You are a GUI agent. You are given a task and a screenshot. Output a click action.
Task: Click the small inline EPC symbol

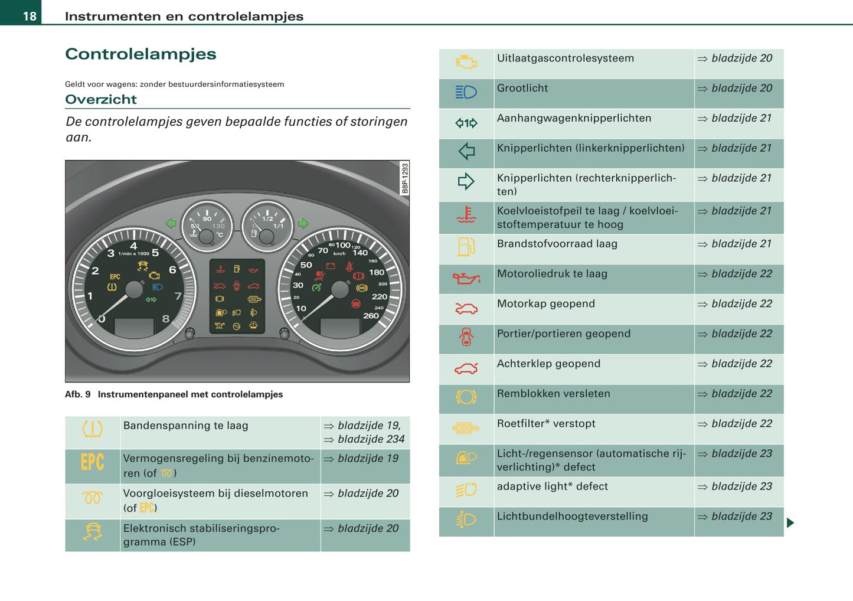coord(147,508)
